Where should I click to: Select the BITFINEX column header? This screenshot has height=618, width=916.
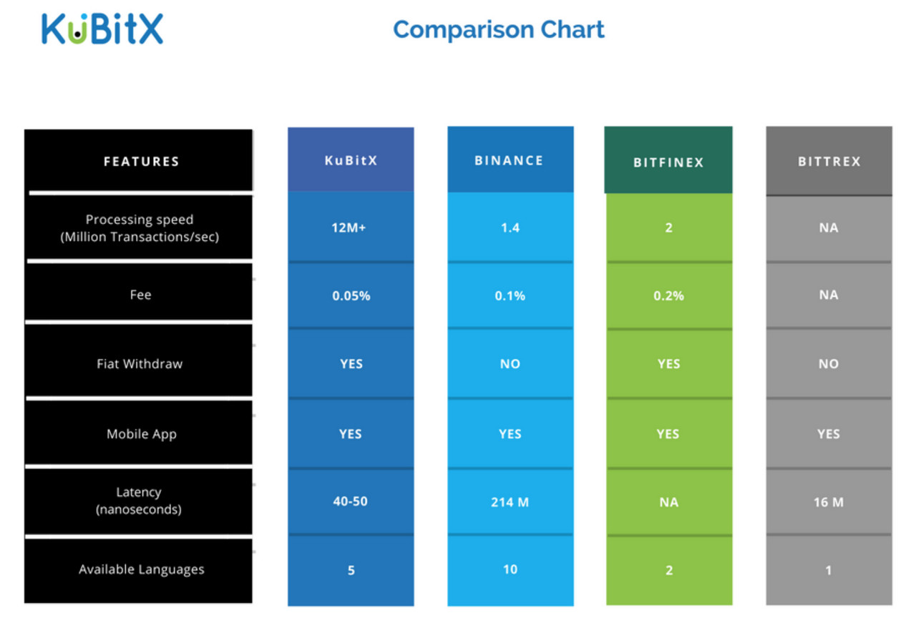tap(668, 162)
